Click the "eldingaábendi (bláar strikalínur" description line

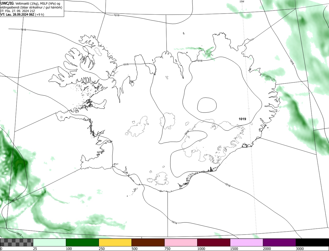pos(31,7)
